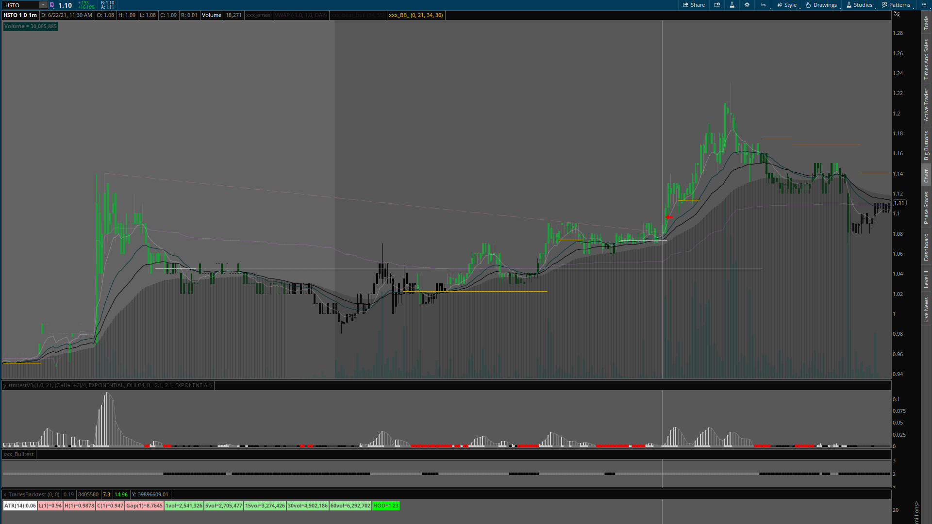Click the report icon next to Share
932x524 pixels.
click(x=716, y=5)
